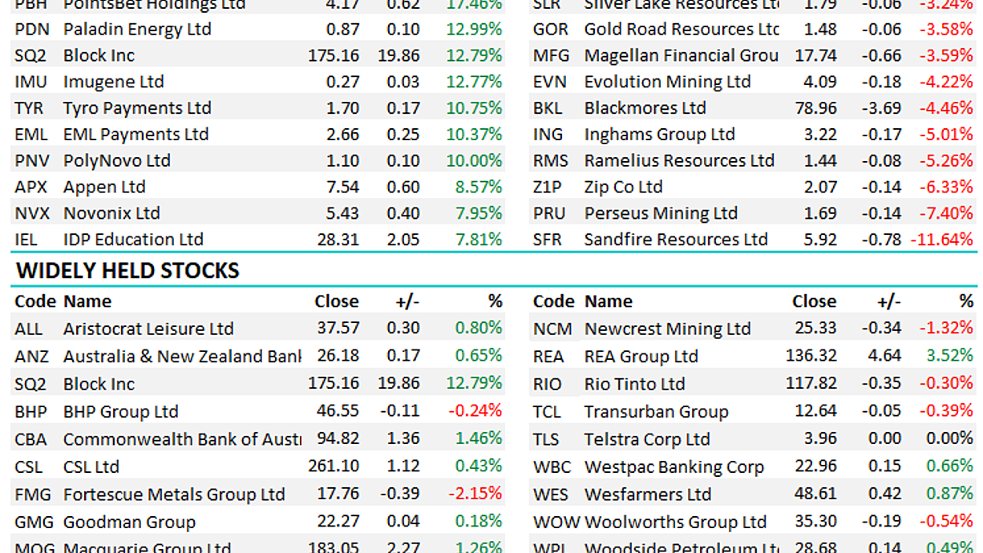Image resolution: width=983 pixels, height=553 pixels.
Task: Click the left table's Close column header
Action: pyautogui.click(x=337, y=301)
